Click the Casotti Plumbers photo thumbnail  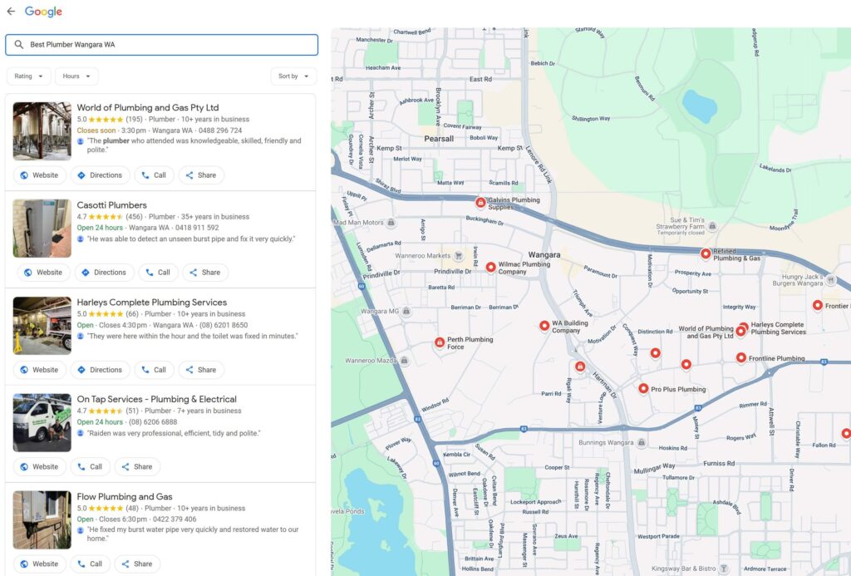click(x=42, y=228)
